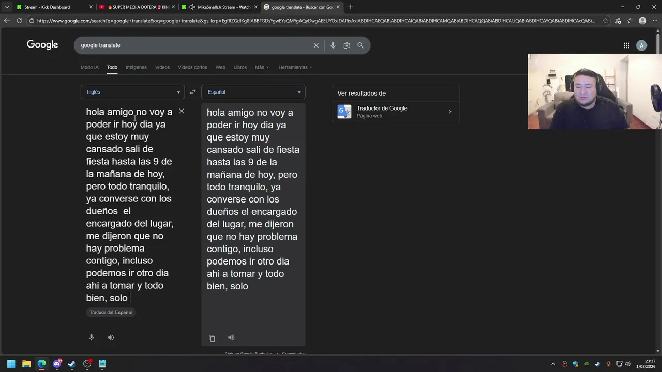The width and height of the screenshot is (662, 372).
Task: Click the arrow on Traductor de Google card
Action: click(449, 112)
